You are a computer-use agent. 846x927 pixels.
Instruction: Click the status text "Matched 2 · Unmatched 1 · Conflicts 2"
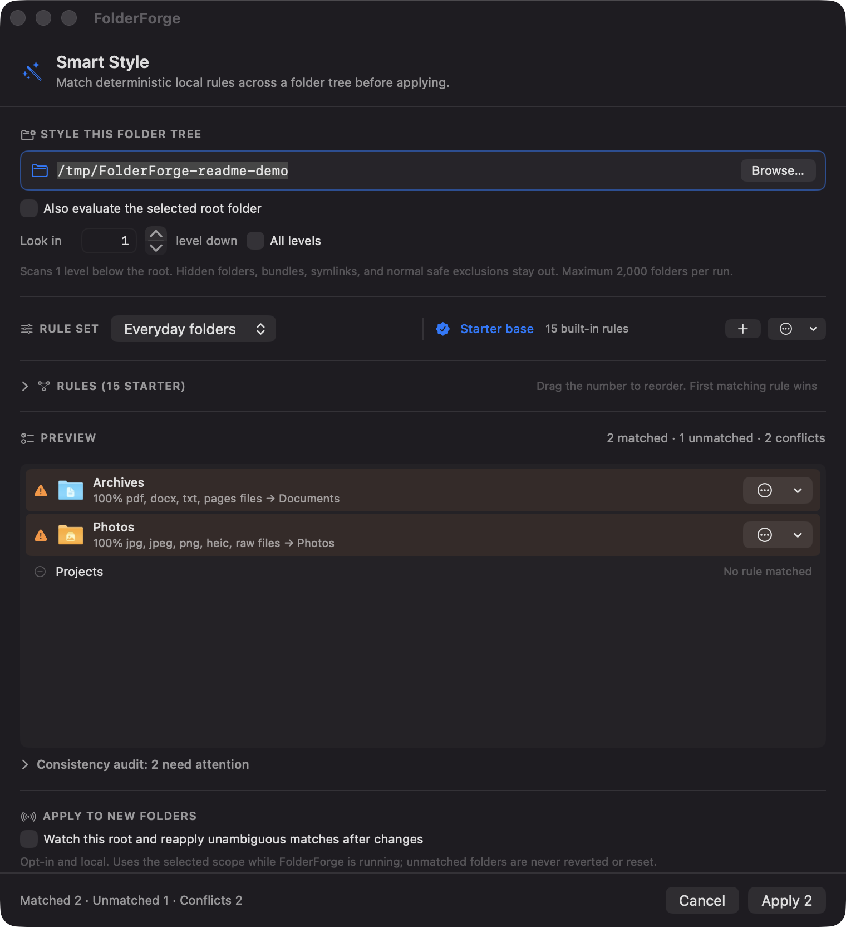[131, 900]
